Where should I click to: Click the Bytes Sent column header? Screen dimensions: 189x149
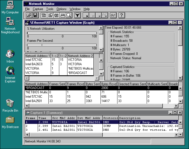93,84
